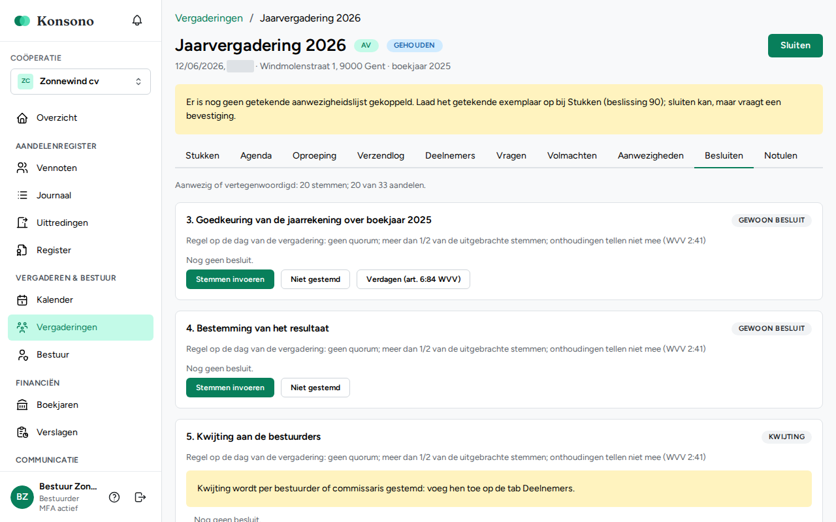Click heading '3. Goedkeuring van de jaarrekening'
Viewport: 836px width, 522px height.
(309, 220)
